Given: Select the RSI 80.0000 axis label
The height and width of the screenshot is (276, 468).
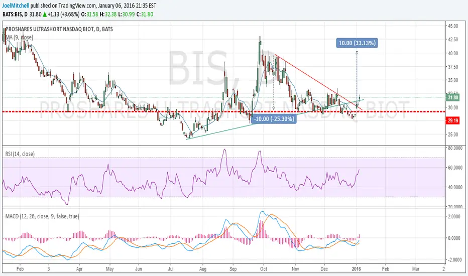Looking at the screenshot, I should pos(455,148).
